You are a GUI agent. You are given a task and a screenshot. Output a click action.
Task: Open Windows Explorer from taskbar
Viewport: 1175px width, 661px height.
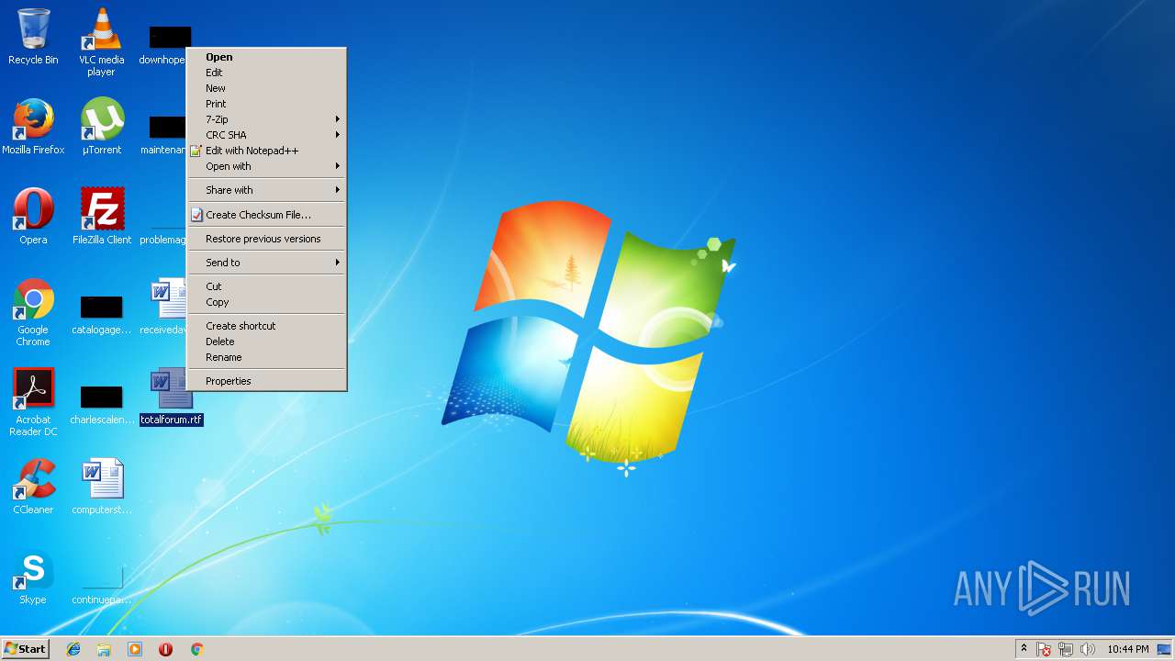coord(104,649)
